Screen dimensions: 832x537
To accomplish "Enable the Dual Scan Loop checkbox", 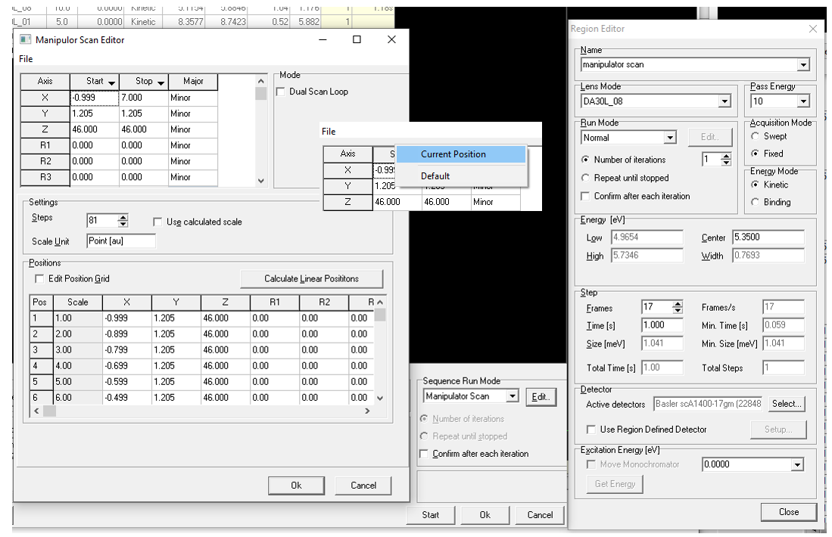I will (x=282, y=92).
